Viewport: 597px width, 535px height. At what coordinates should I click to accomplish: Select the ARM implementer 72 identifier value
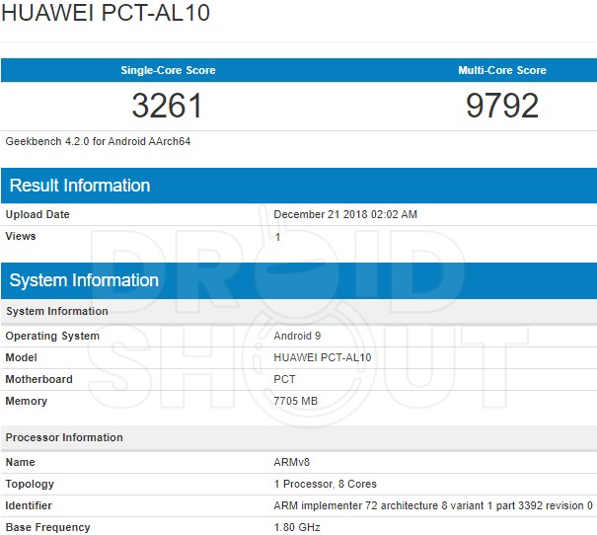433,505
